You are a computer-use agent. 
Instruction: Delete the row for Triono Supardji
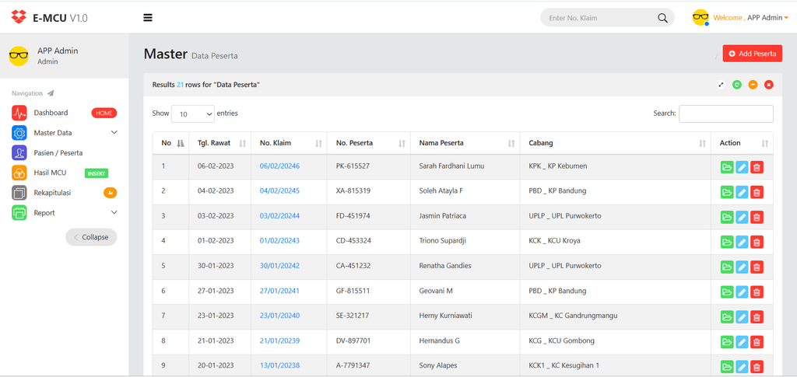click(757, 242)
